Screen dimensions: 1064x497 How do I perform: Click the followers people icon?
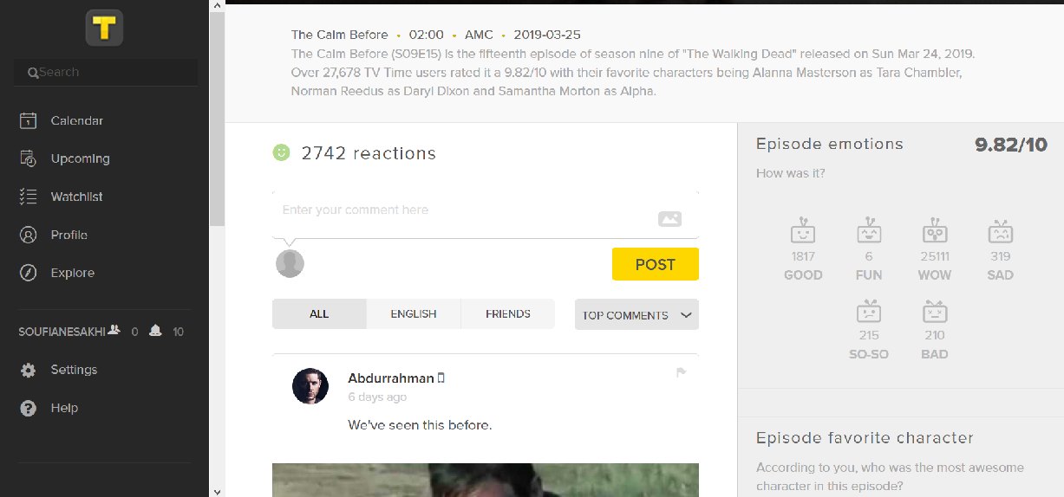pyautogui.click(x=114, y=331)
